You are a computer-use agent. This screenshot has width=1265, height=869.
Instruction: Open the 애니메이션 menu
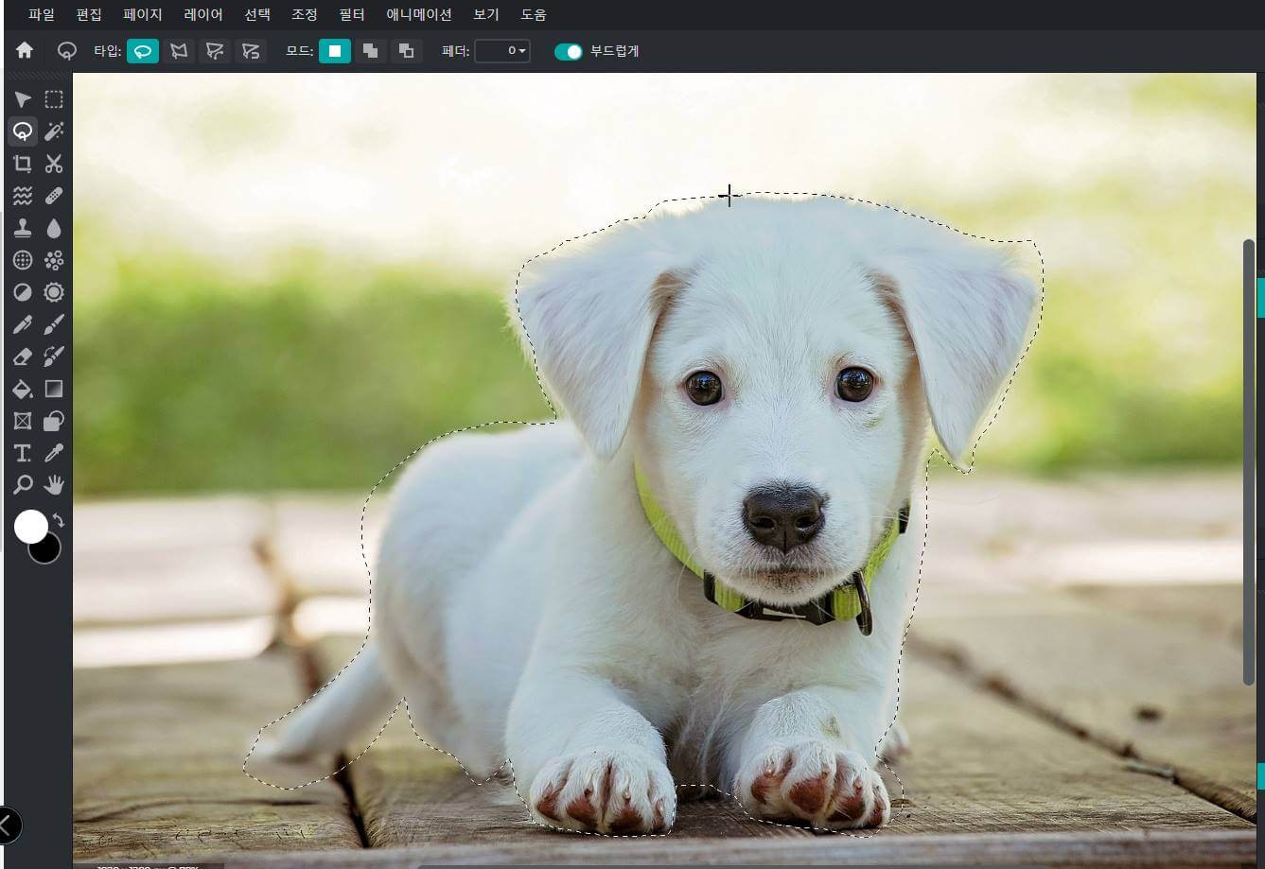(419, 15)
